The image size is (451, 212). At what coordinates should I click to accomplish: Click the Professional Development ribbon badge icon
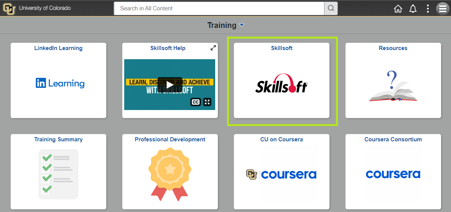(170, 174)
